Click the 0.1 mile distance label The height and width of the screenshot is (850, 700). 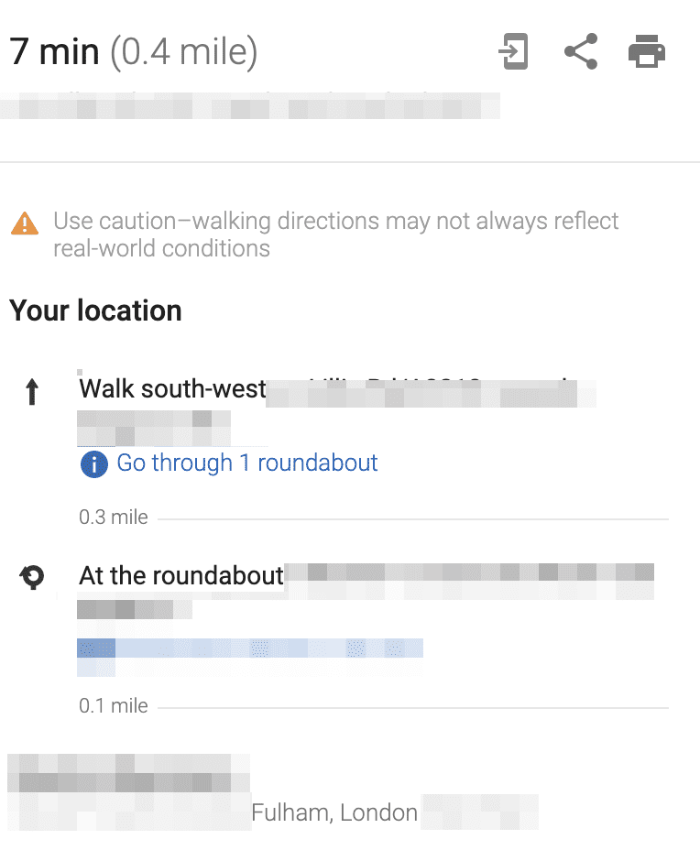click(x=114, y=706)
